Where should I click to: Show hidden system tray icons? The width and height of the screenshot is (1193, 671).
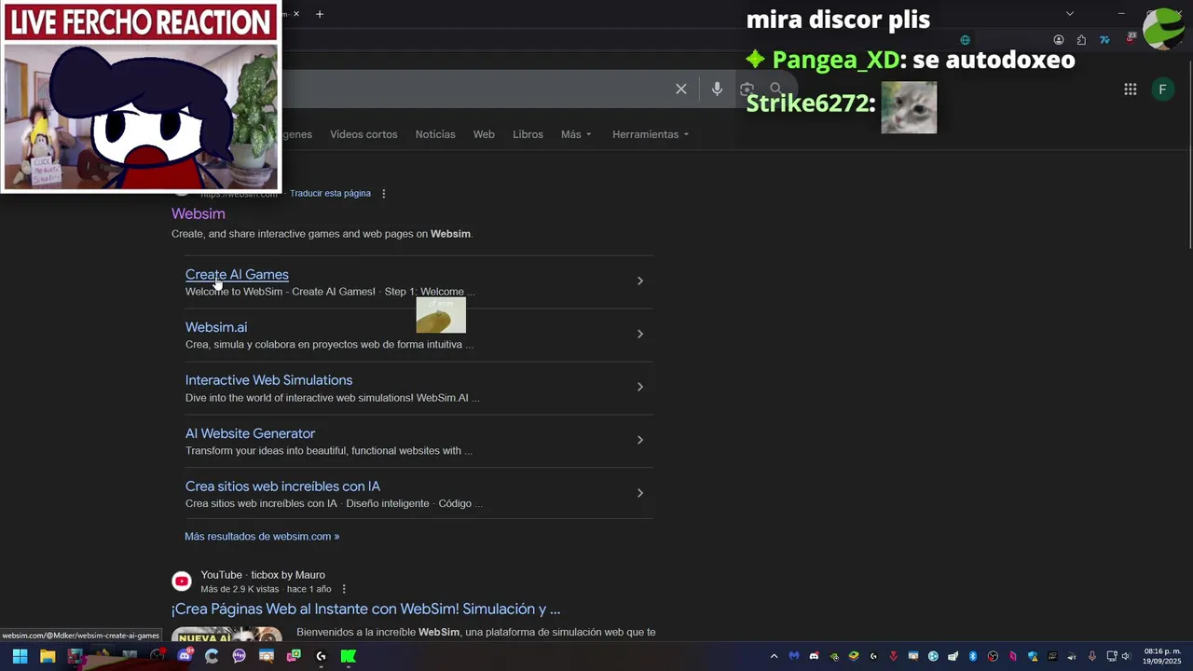[775, 656]
